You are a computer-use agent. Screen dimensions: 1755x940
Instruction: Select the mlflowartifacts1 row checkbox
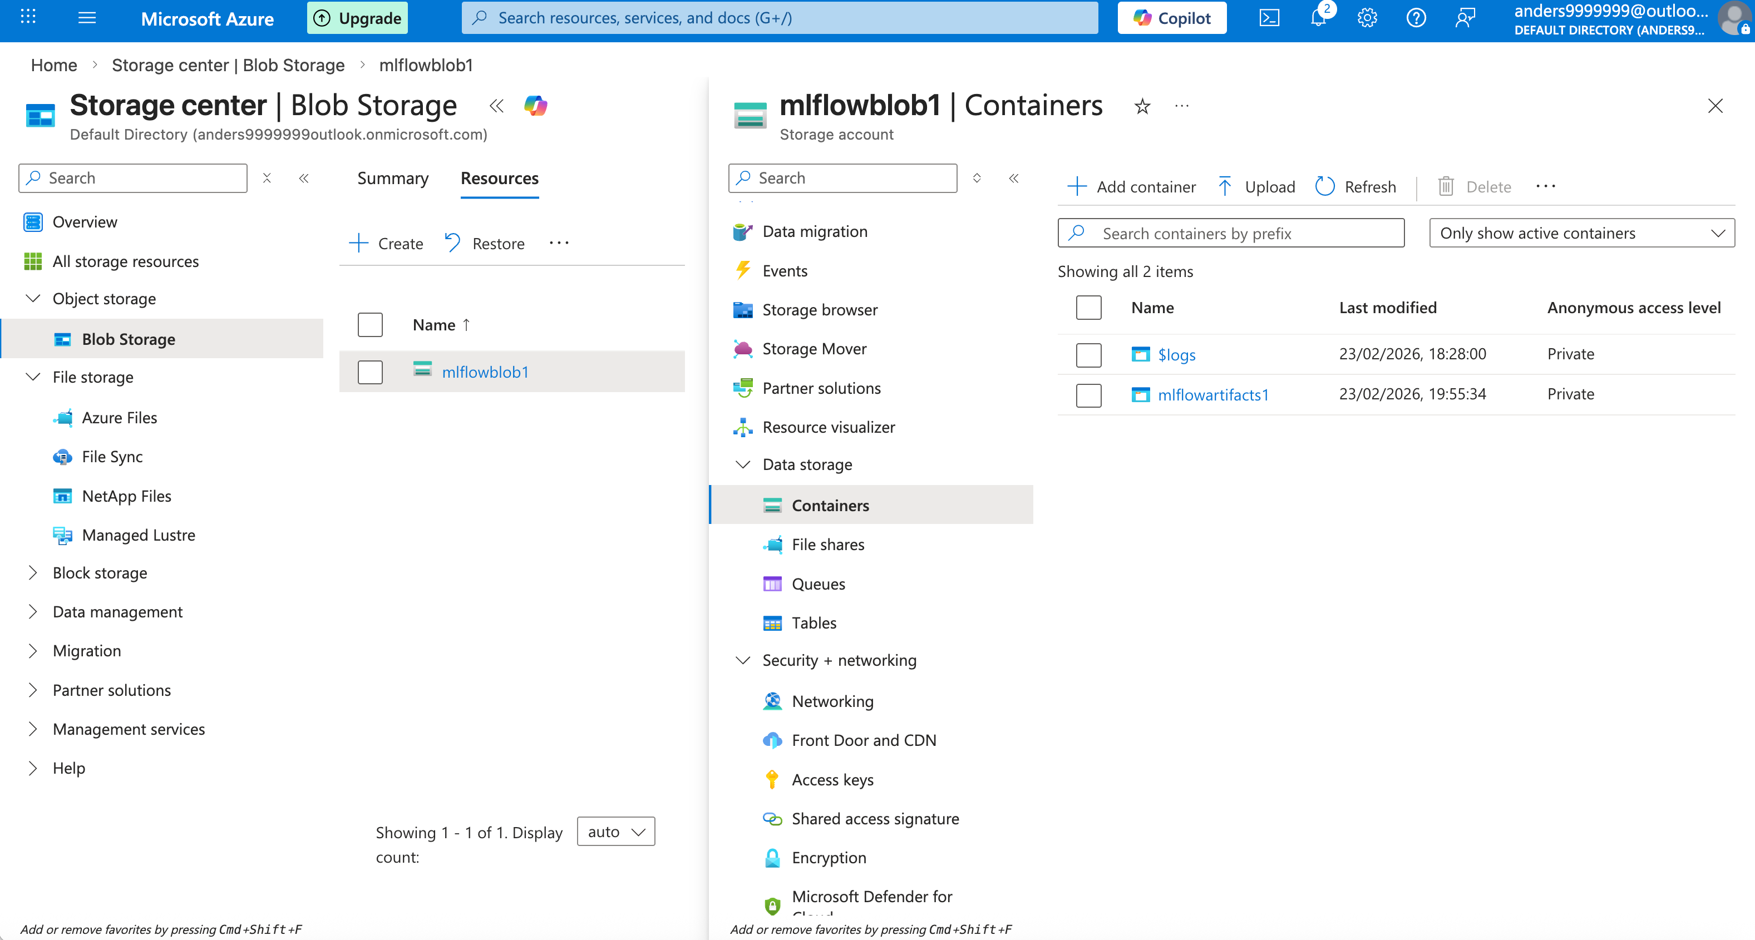coord(1089,395)
